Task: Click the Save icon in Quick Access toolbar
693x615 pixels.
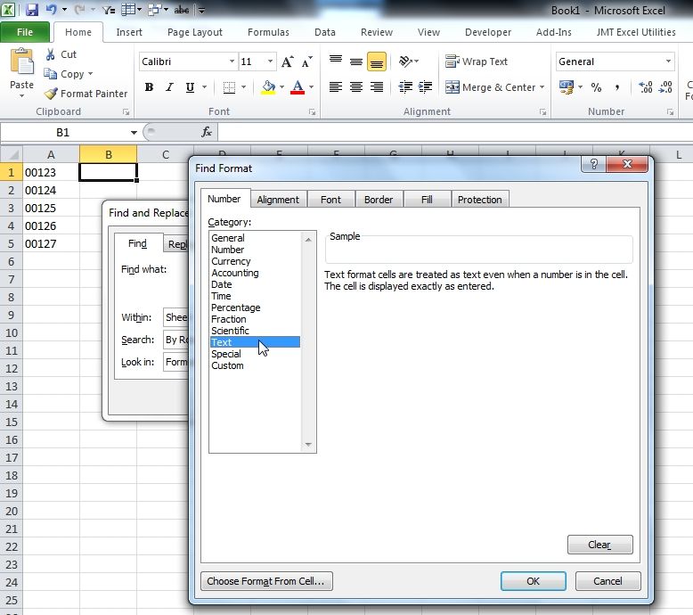Action: point(32,11)
